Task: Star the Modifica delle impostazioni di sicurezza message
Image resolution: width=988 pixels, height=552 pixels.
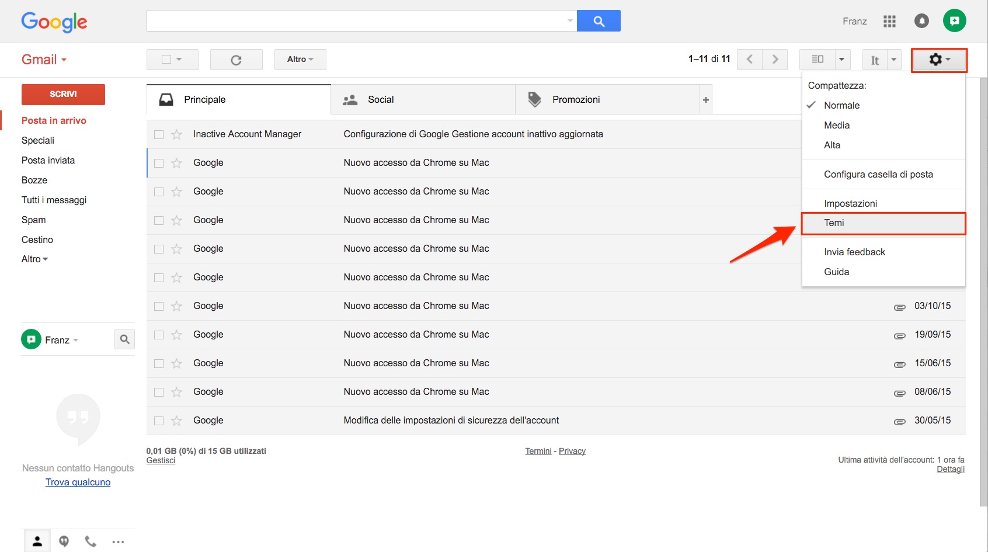Action: 176,421
